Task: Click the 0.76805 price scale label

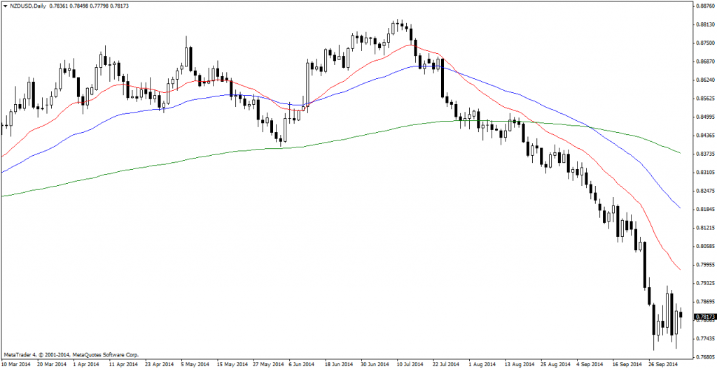Action: coord(704,357)
